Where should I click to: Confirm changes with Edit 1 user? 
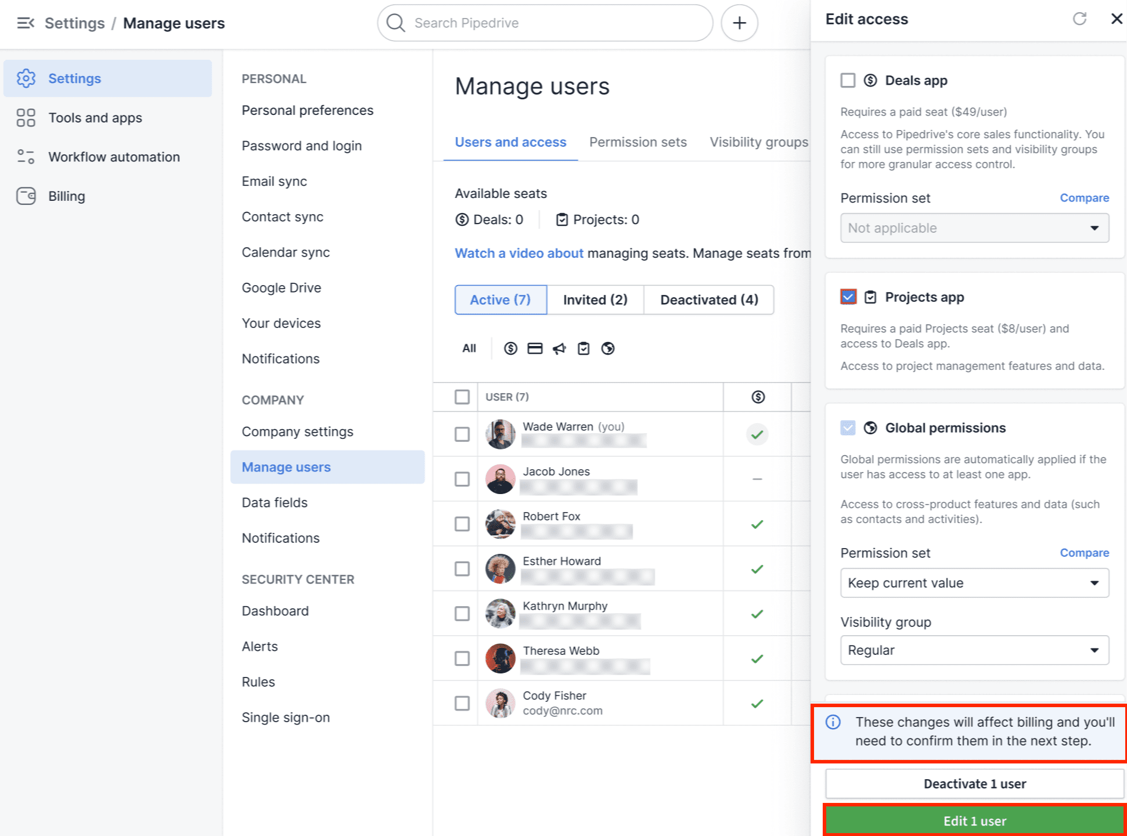click(x=974, y=820)
